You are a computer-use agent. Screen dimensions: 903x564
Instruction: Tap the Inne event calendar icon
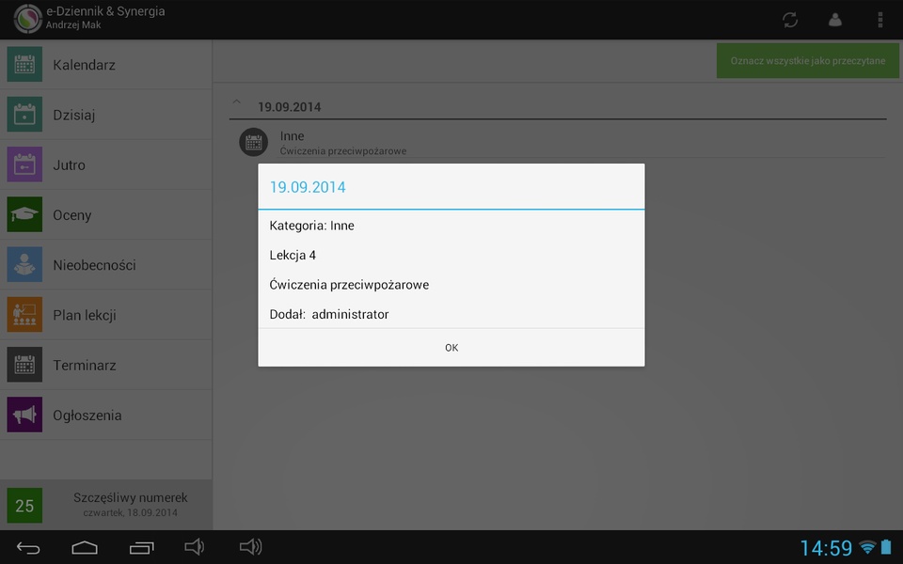(253, 142)
